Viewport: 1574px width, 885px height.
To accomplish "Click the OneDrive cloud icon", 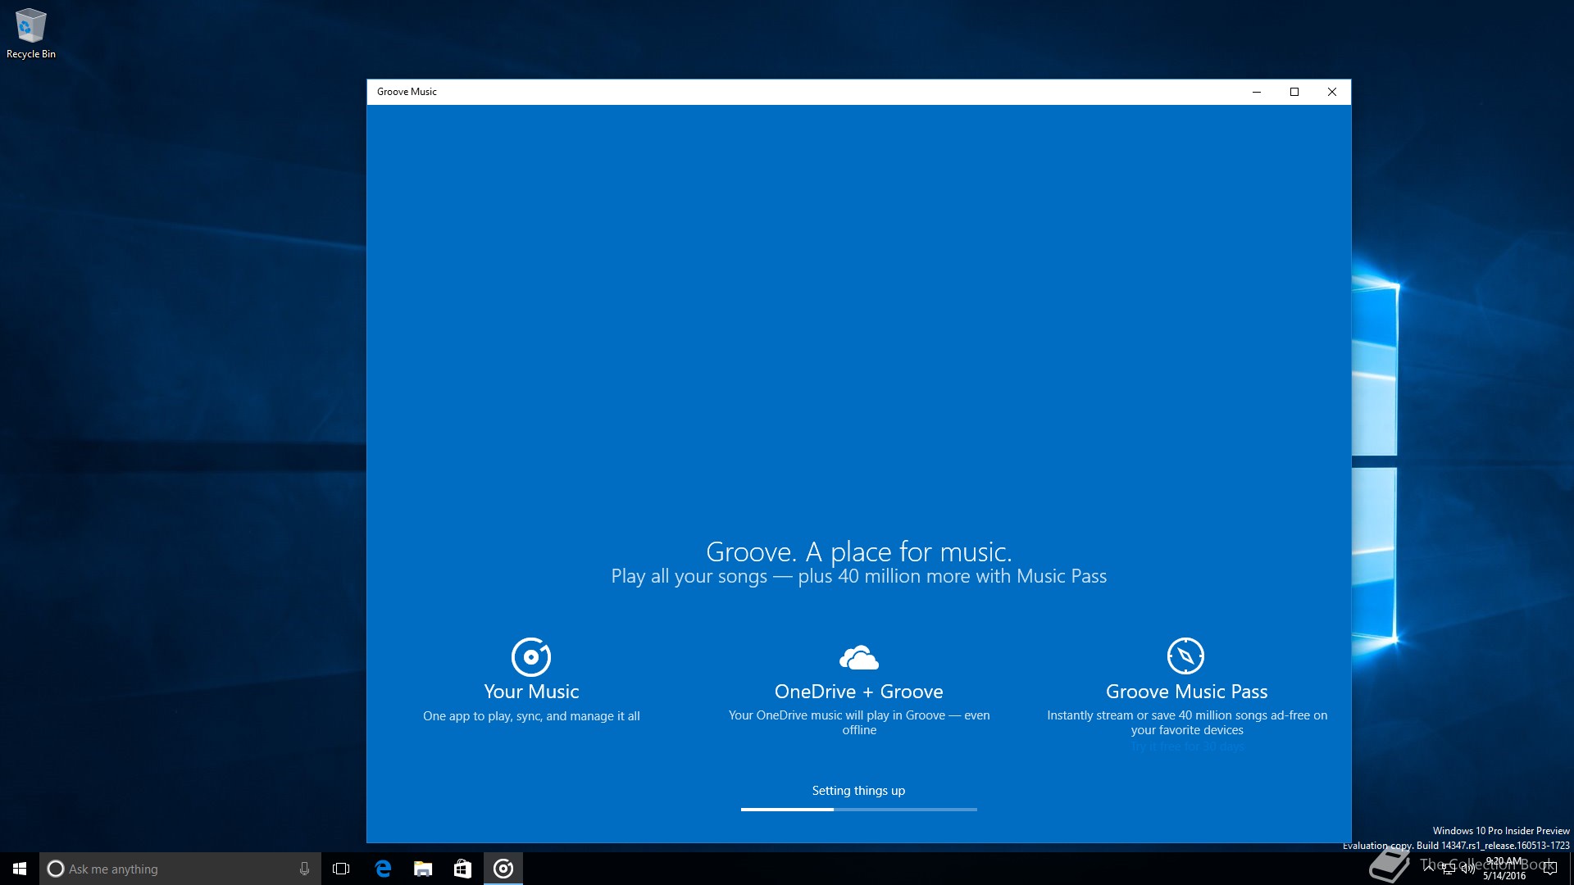I will tap(859, 657).
